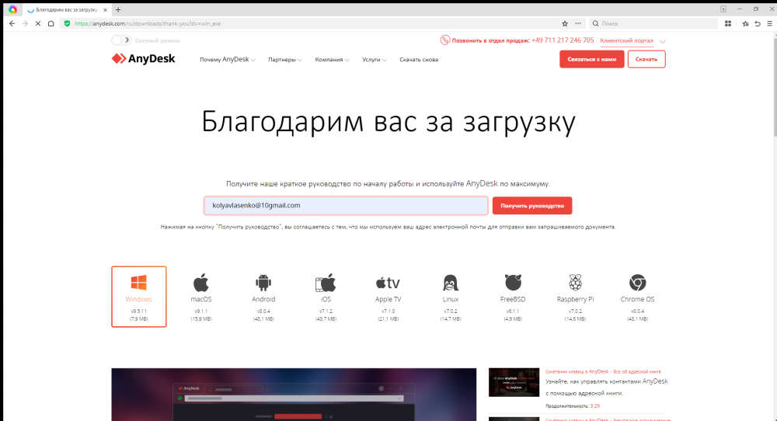Toggle the light mode switch
The image size is (777, 421).
coord(120,40)
